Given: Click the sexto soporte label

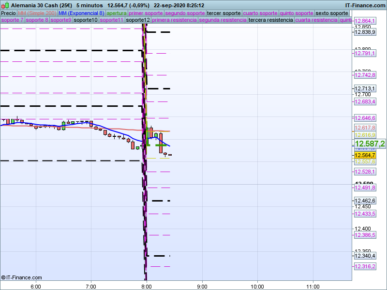Looking at the screenshot, I should pos(332,14).
